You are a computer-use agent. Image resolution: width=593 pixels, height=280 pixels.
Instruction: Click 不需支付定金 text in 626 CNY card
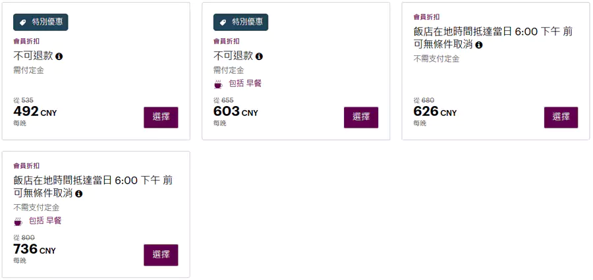point(436,59)
